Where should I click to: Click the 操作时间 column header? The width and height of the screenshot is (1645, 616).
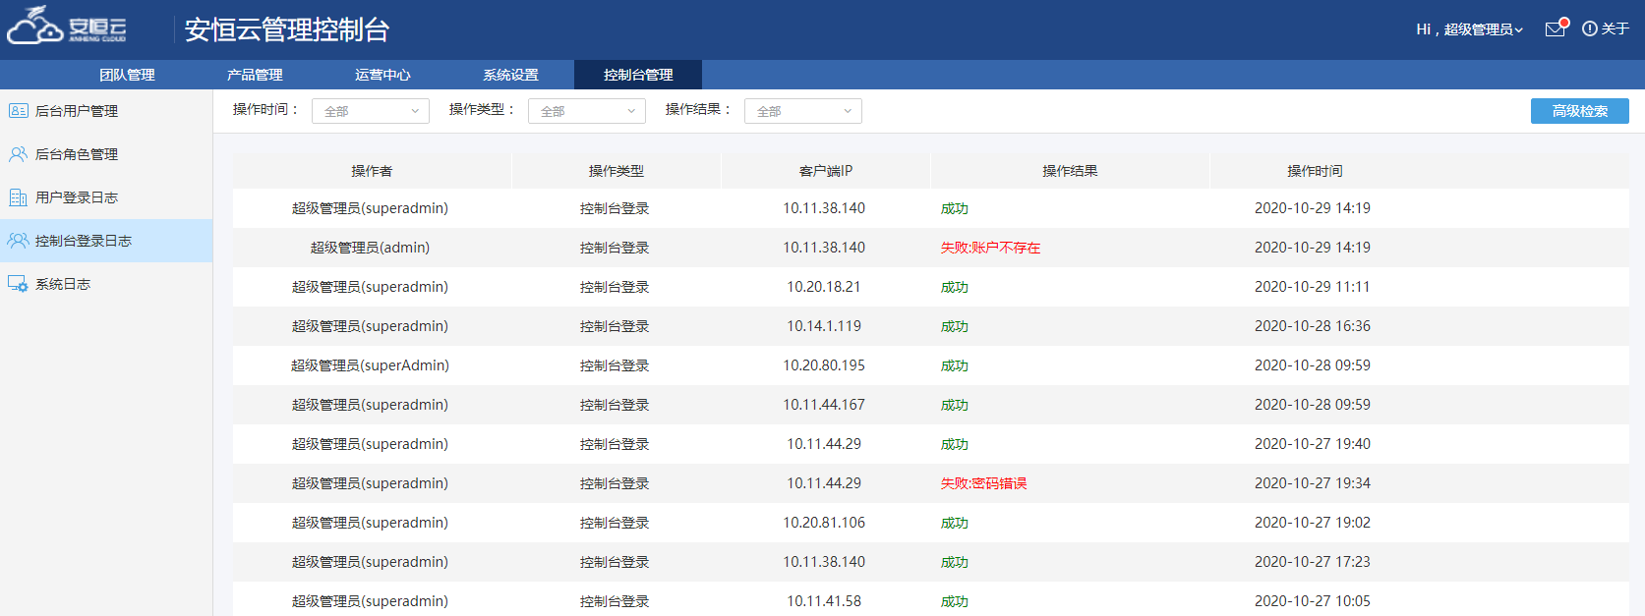click(x=1315, y=171)
